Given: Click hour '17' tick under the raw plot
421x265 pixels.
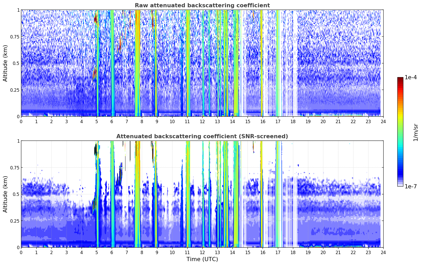Looking at the screenshot, I should pos(278,121).
